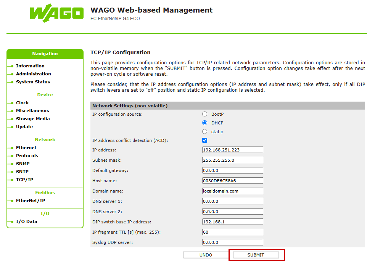
Task: Select the BootP radio button
Action: [x=205, y=114]
